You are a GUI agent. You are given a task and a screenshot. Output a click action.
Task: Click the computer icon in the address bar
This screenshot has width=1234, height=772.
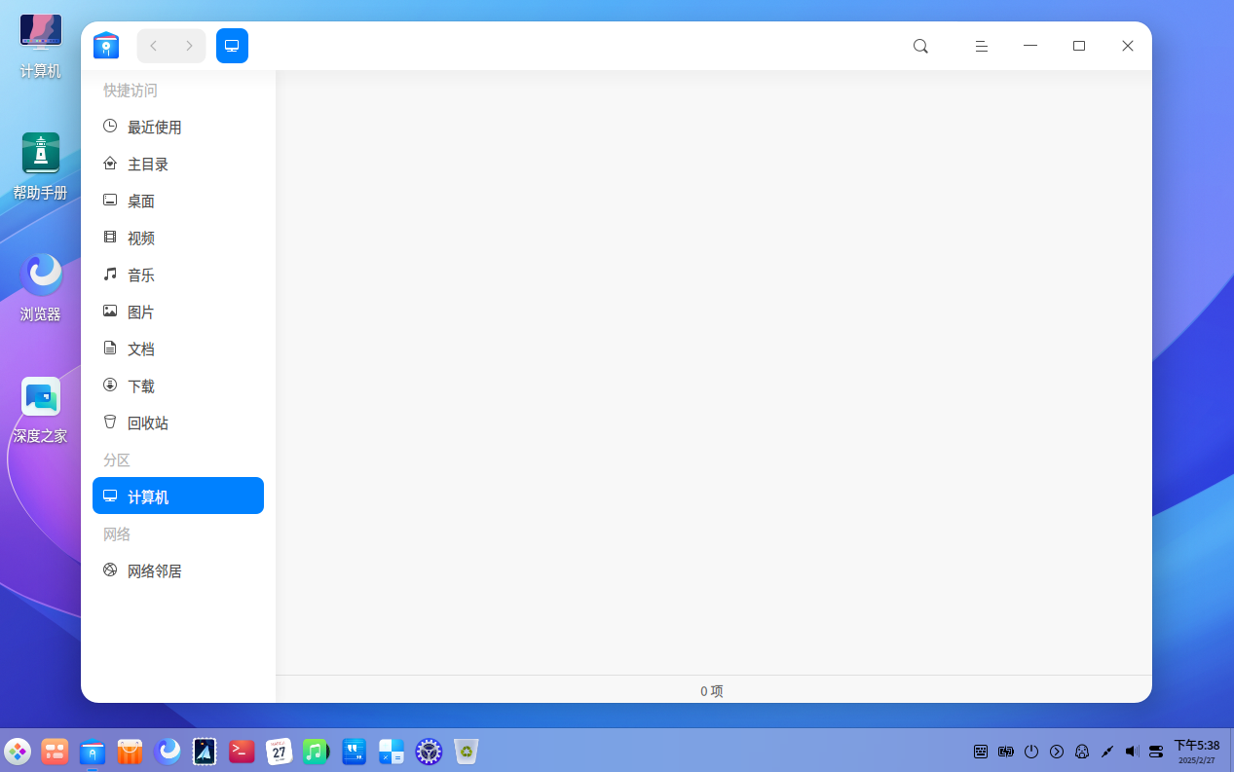(x=232, y=46)
